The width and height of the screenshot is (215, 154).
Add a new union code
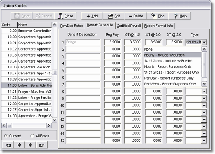click(92, 16)
